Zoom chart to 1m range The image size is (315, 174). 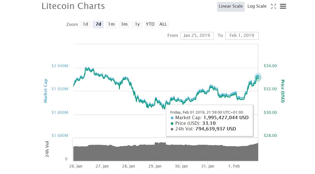tap(111, 24)
